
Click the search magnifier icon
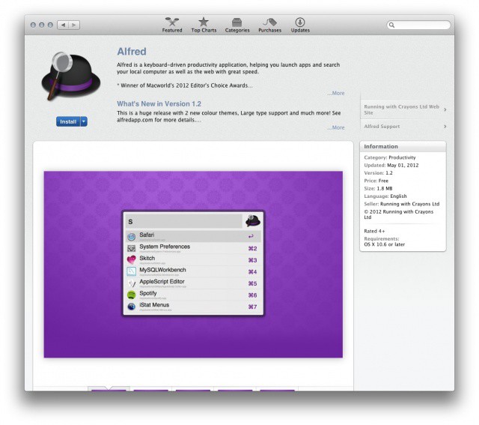(392, 25)
